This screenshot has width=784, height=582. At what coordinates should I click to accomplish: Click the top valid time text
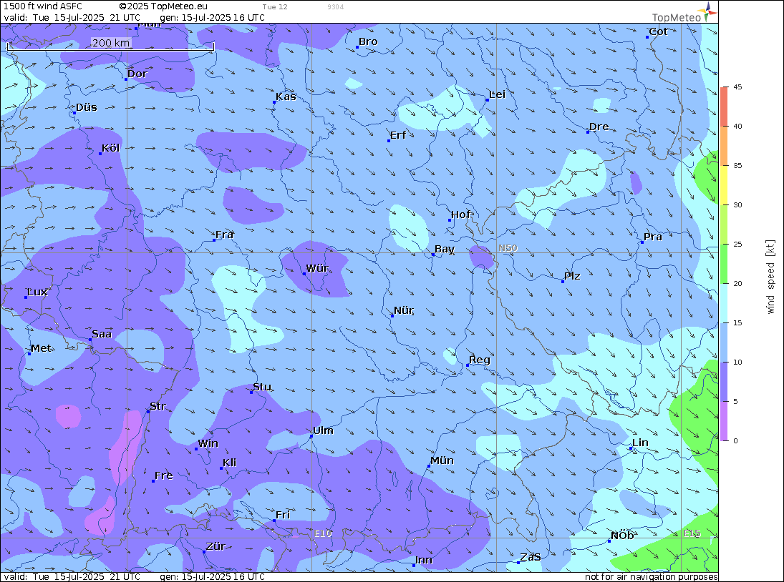click(72, 17)
